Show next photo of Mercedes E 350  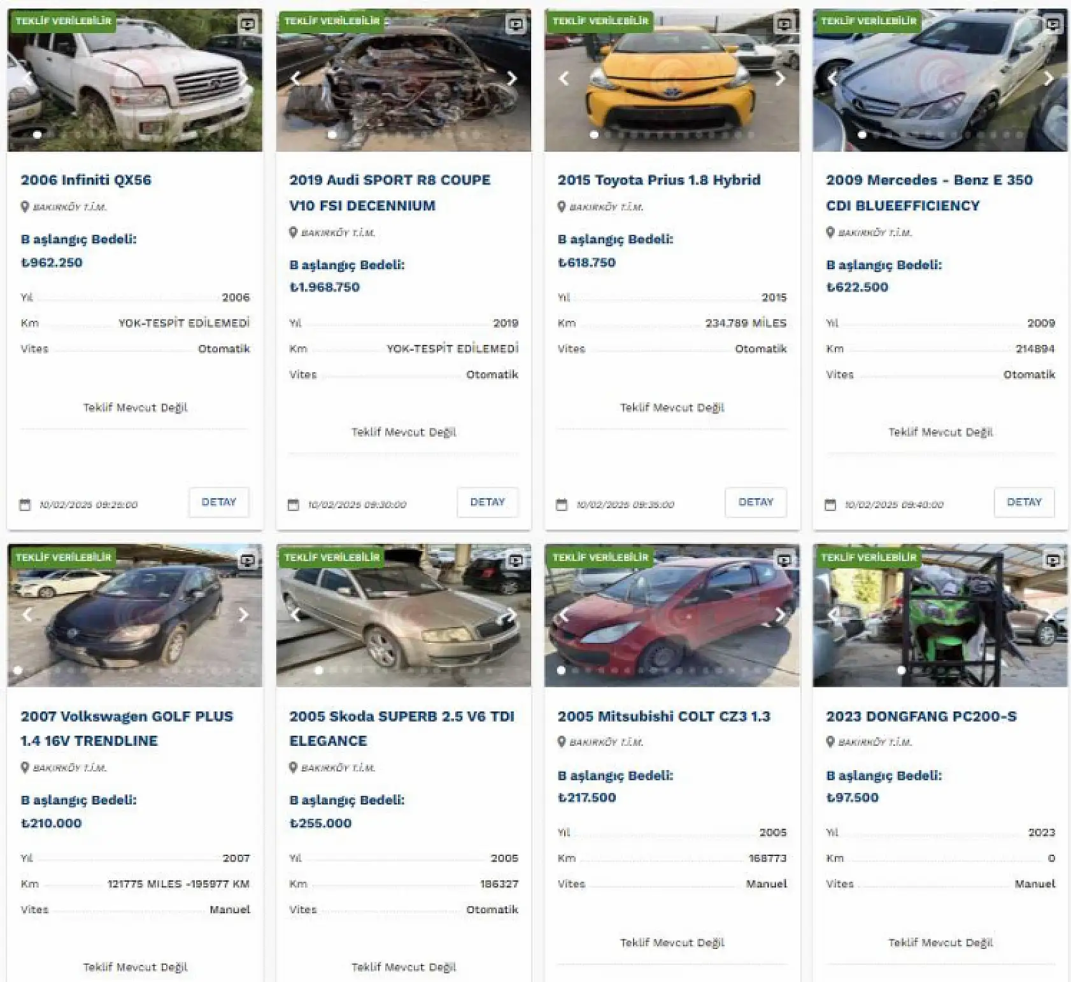coord(1049,79)
